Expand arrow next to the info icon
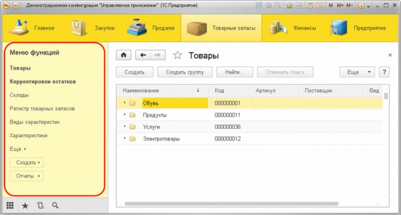 pyautogui.click(x=368, y=6)
